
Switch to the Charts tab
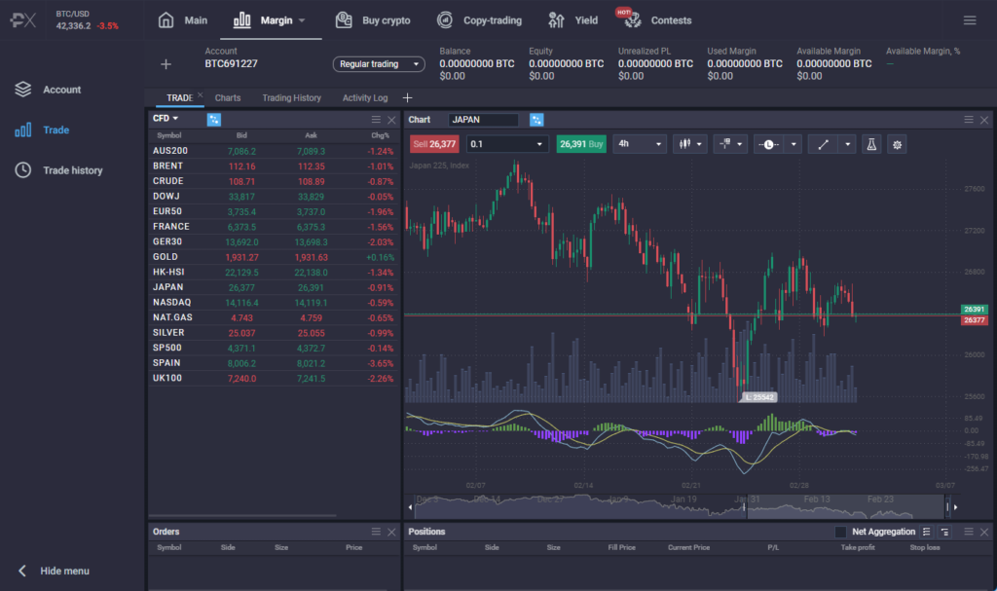point(227,97)
